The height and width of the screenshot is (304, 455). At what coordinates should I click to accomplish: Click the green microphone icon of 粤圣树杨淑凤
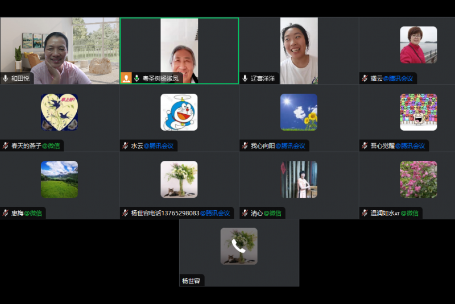(136, 78)
